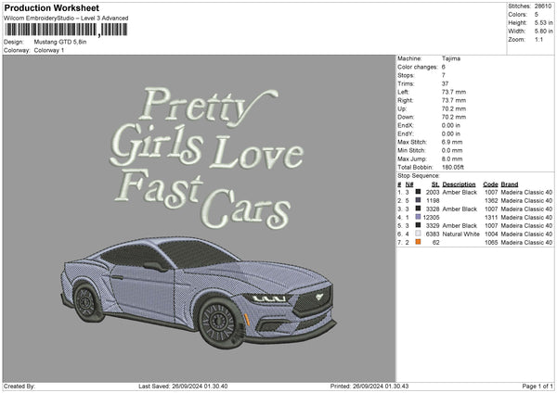Click the total bobbin value '180.05ft'
The width and height of the screenshot is (557, 393).
453,167
